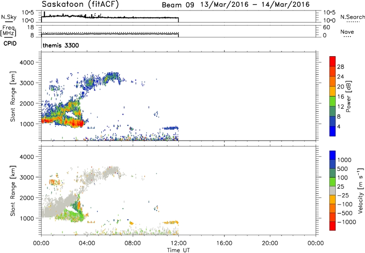Click the orange echo streak near 12:00 in velocity panel
Screen dimensions: 365x253
pos(171,222)
